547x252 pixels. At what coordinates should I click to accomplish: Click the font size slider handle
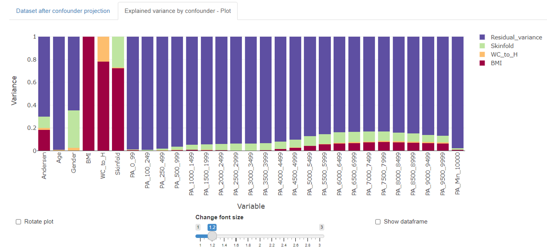click(x=212, y=235)
